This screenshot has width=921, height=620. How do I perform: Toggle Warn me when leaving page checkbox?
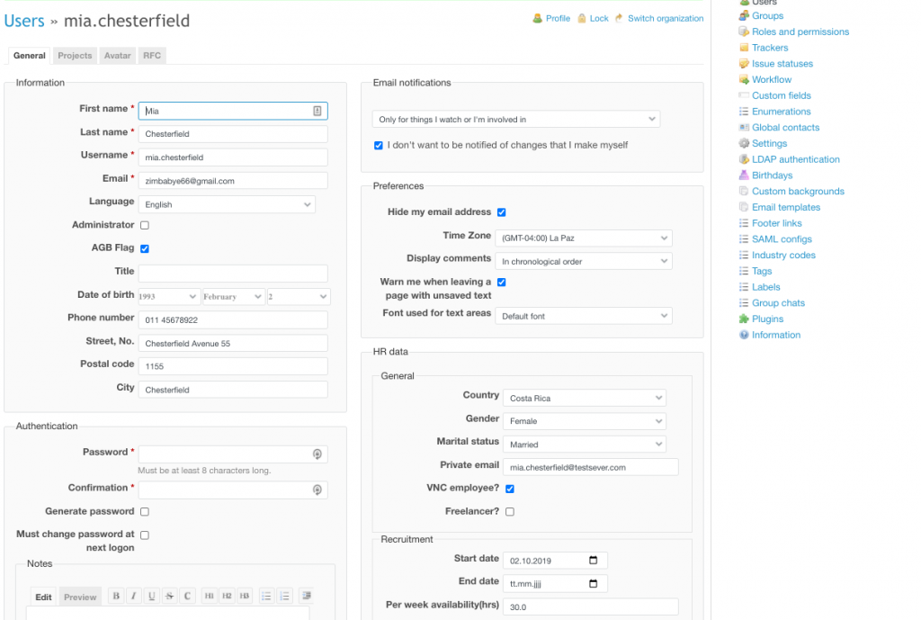tap(502, 282)
